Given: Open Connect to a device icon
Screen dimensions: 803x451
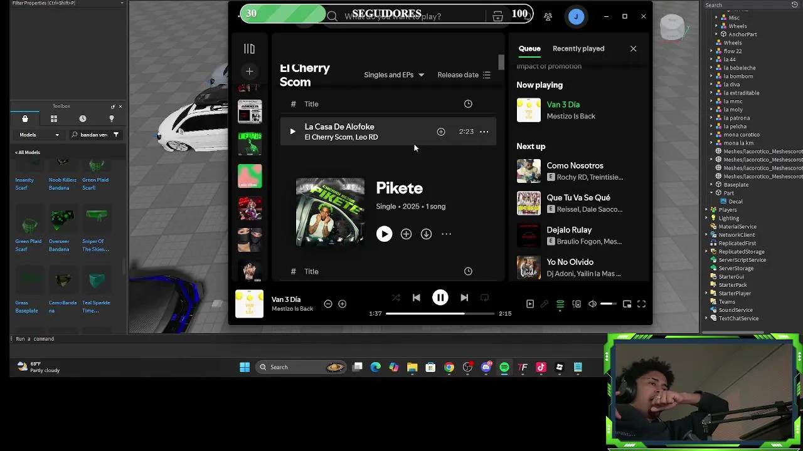Looking at the screenshot, I should point(577,304).
